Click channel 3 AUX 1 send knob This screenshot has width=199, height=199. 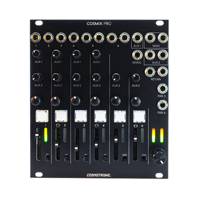(x=77, y=54)
